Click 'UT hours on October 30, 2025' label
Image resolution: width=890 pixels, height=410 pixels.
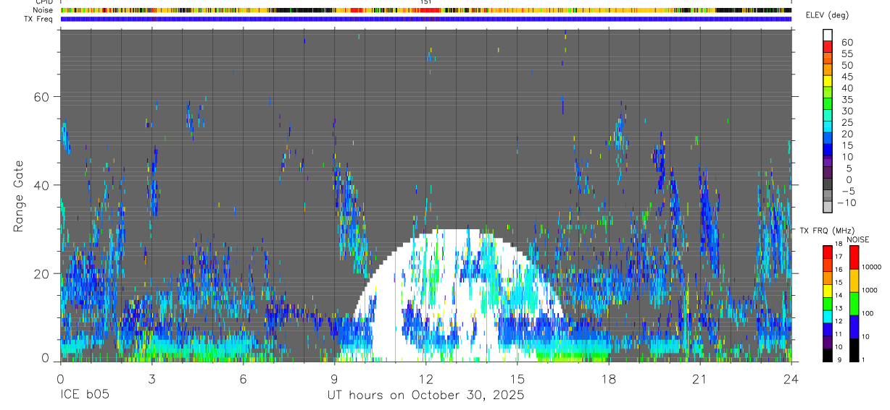[425, 395]
